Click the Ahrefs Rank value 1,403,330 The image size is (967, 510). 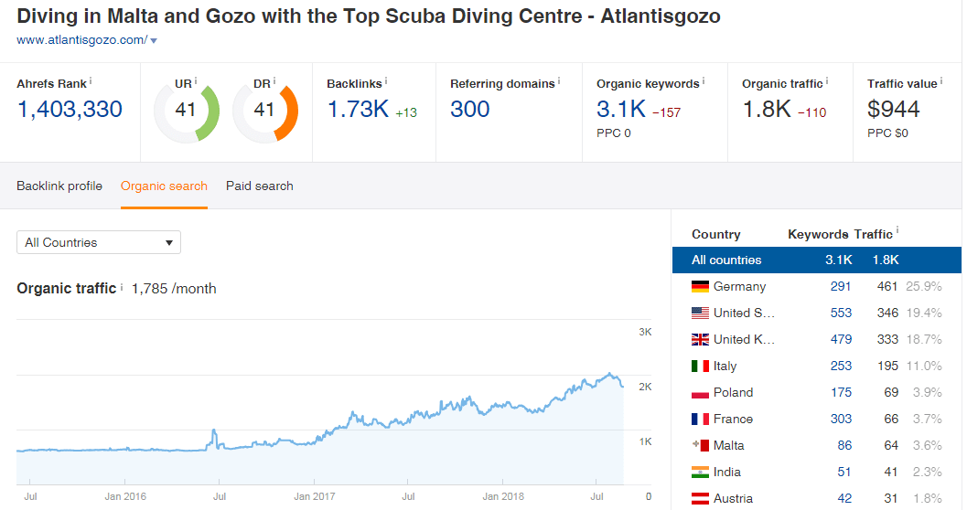click(x=70, y=109)
